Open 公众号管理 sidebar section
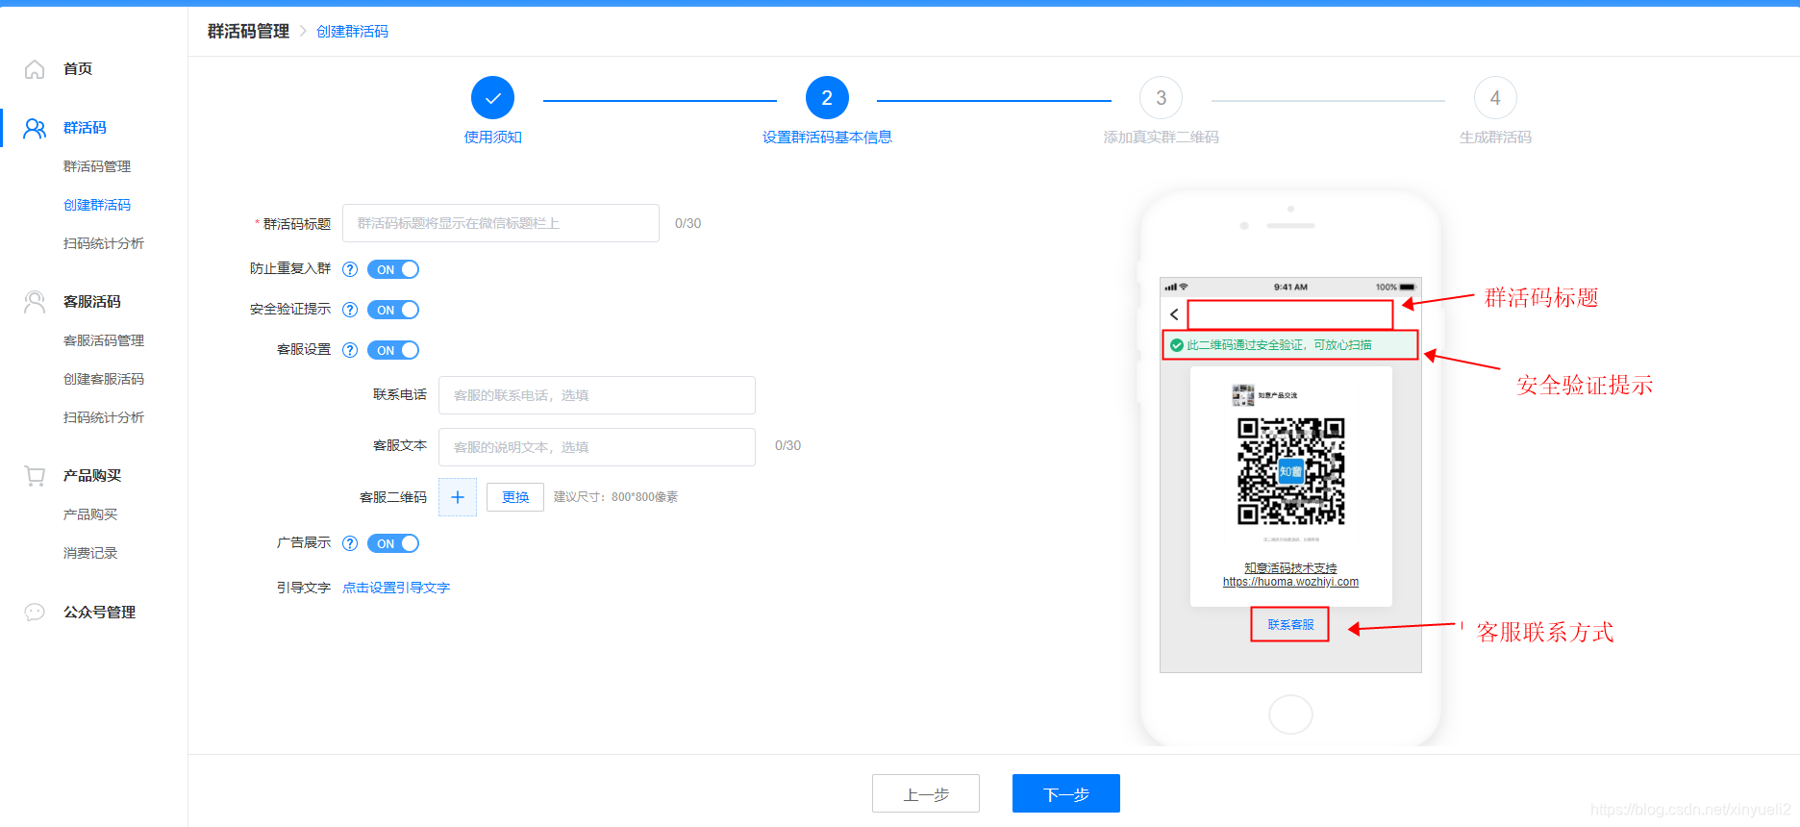The height and width of the screenshot is (827, 1800). (99, 613)
